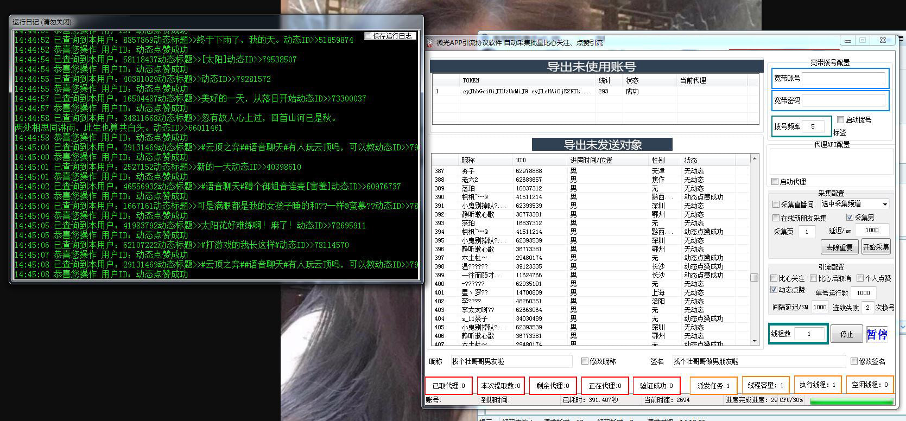
Task: Click the app icon in 微光APP title bar
Action: (x=429, y=43)
